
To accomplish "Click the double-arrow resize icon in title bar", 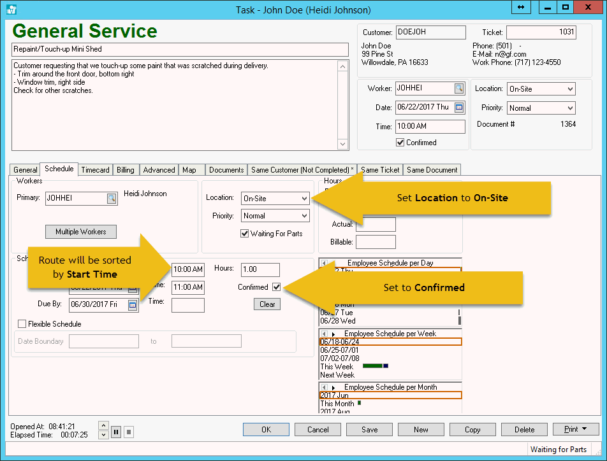I will (x=521, y=8).
